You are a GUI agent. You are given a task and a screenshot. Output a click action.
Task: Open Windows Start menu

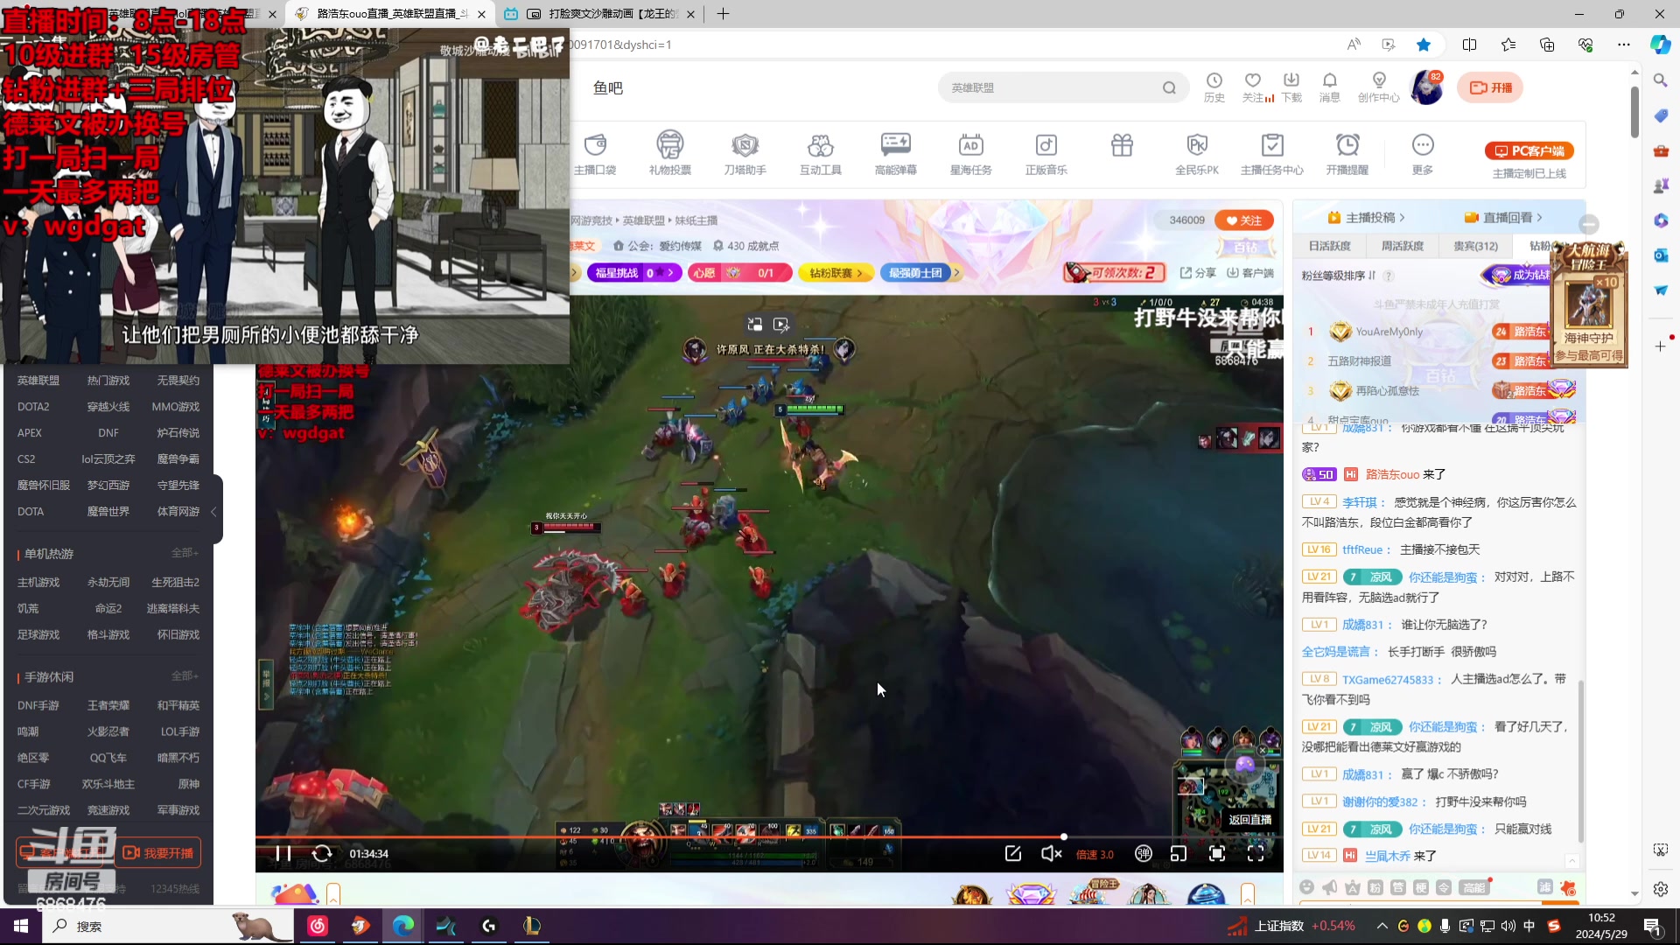pos(21,926)
